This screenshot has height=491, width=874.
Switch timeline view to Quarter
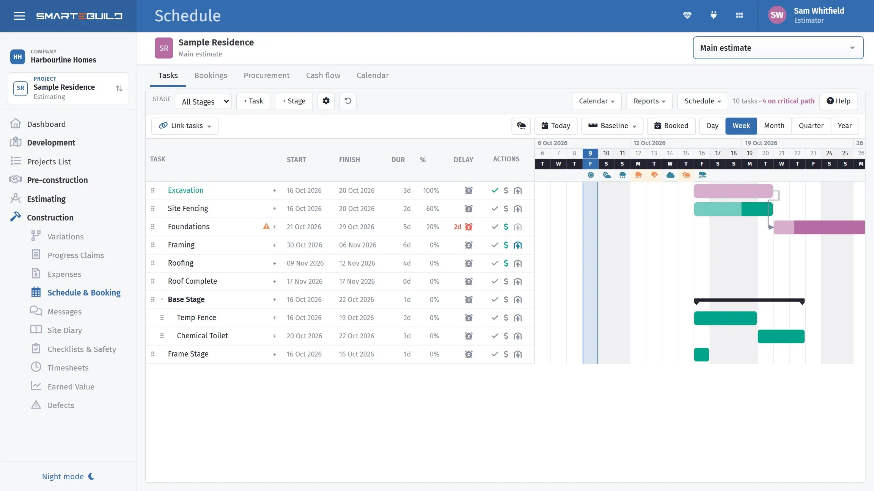coord(811,126)
